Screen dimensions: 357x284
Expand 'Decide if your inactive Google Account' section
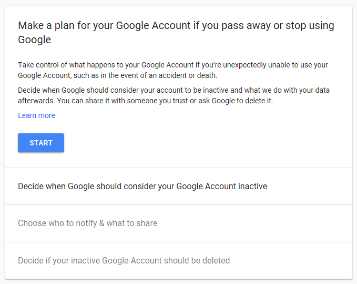click(x=124, y=260)
